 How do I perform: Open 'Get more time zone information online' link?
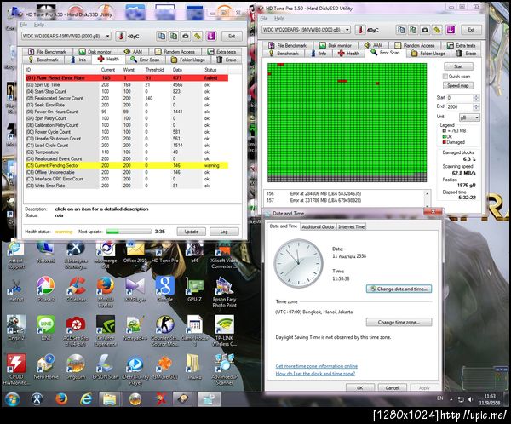[x=317, y=366]
